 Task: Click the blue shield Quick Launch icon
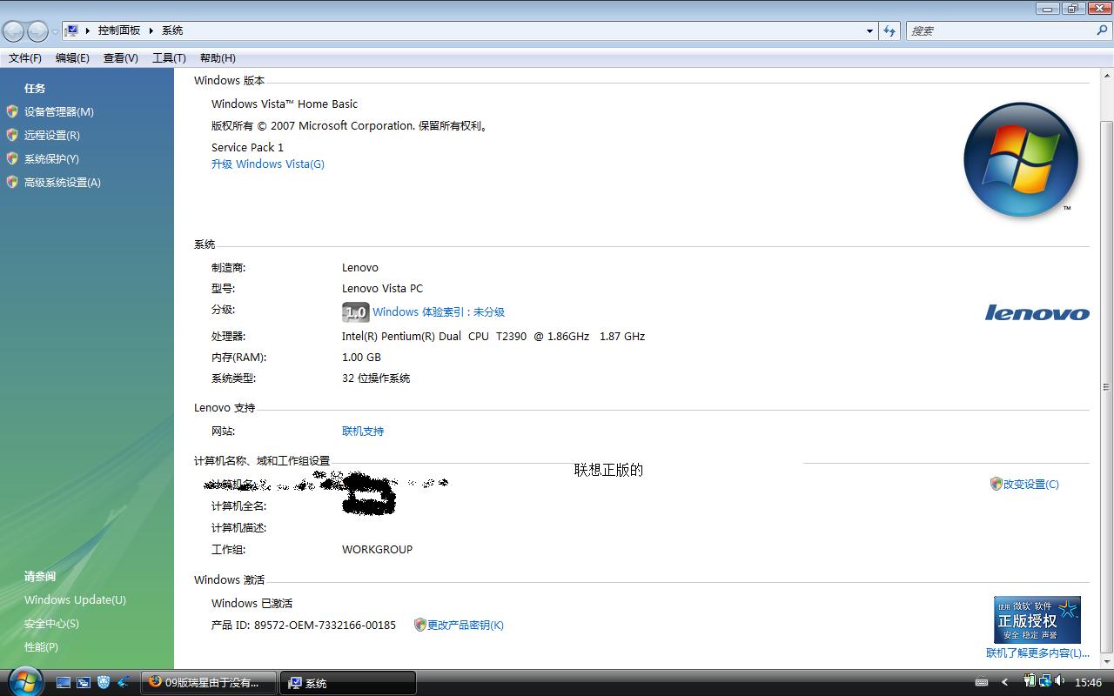(x=104, y=683)
